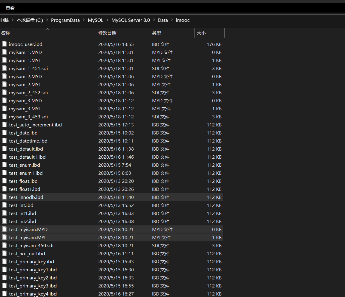The image size is (345, 297).
Task: Click file icon of test_enum1.ibd
Action: tap(4, 173)
